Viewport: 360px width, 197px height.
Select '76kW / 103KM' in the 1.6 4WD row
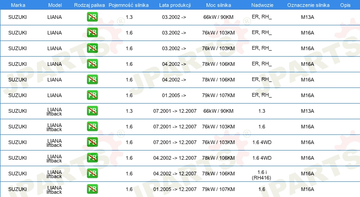click(x=218, y=142)
